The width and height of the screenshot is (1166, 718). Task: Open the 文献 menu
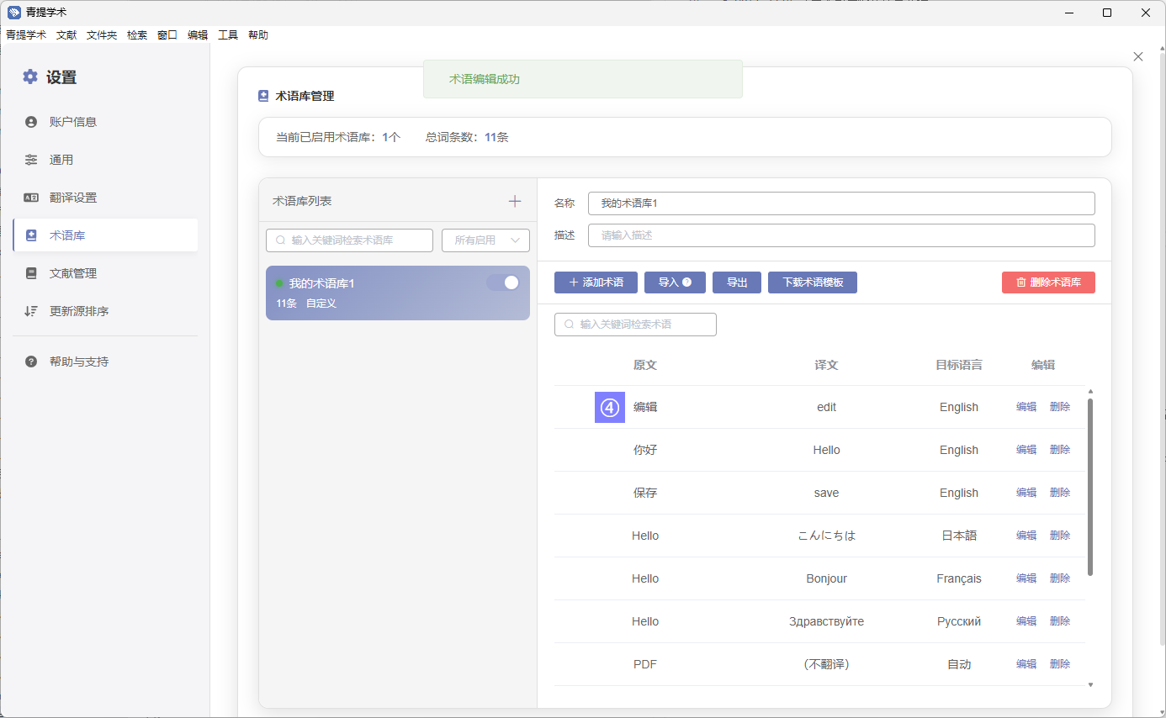coord(66,35)
